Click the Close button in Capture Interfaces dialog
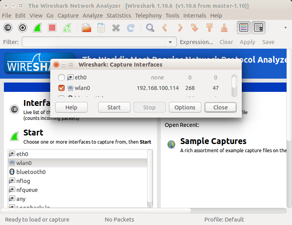 (x=220, y=107)
